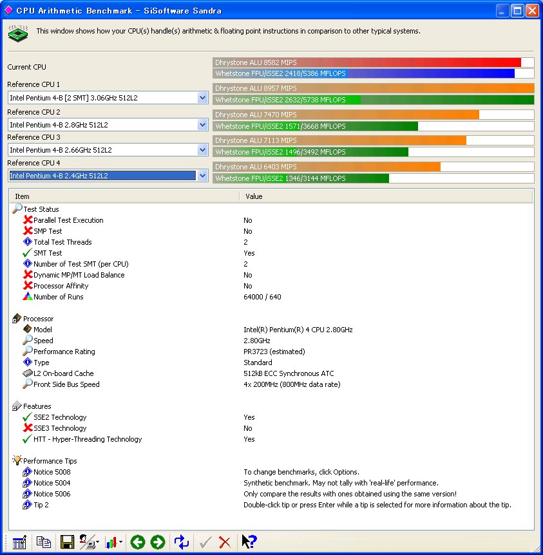Select the Notice 5004 row label
Image resolution: width=543 pixels, height=555 pixels.
52,483
